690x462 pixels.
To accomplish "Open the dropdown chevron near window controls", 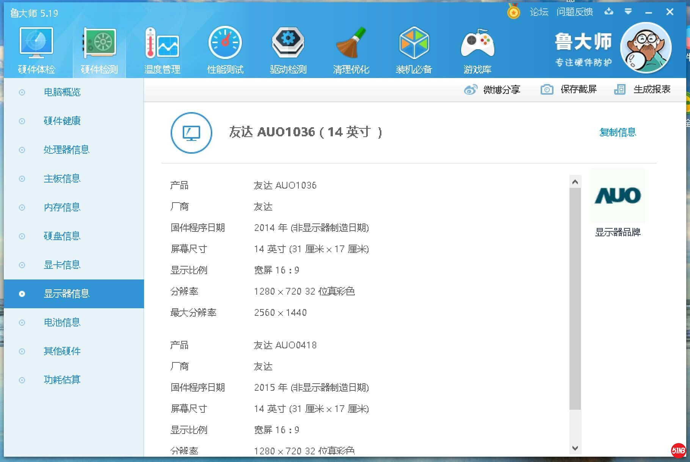I will click(x=629, y=12).
